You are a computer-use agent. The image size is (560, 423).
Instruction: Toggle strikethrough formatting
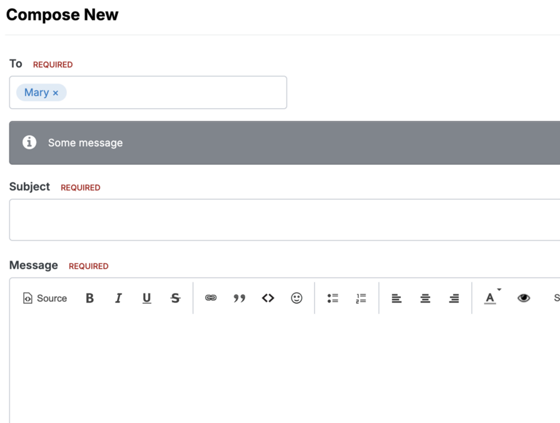pos(175,298)
